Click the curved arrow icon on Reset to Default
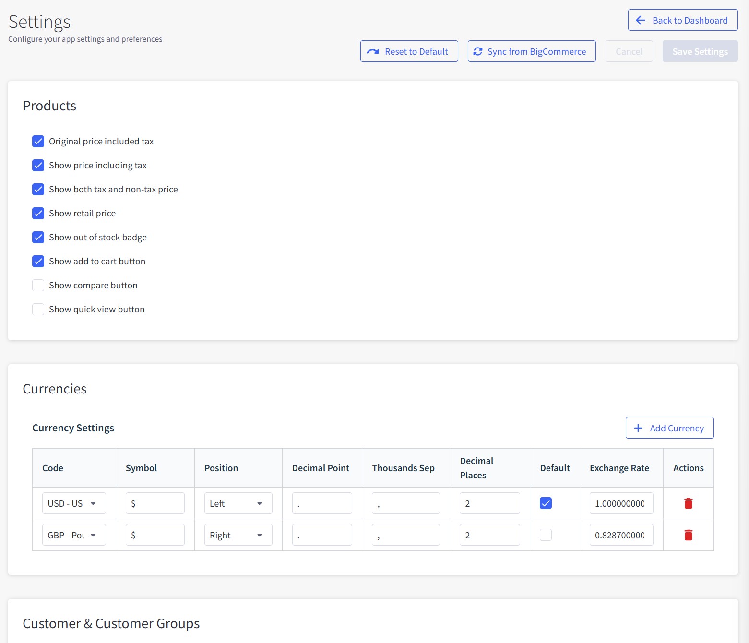Screen dimensions: 749x643 373,51
